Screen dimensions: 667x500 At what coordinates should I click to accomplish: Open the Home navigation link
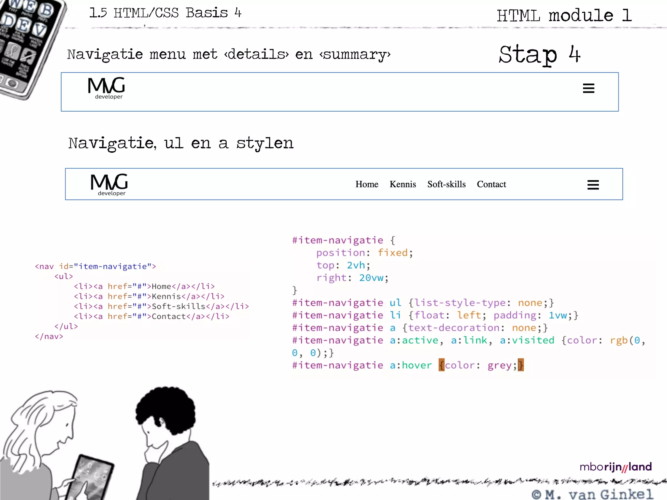pos(367,184)
